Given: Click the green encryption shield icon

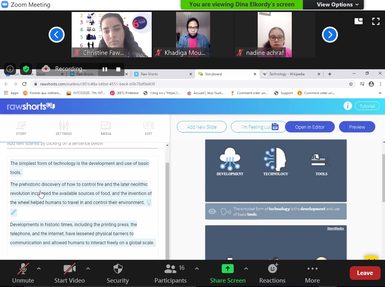Looking at the screenshot, I should tap(26, 69).
